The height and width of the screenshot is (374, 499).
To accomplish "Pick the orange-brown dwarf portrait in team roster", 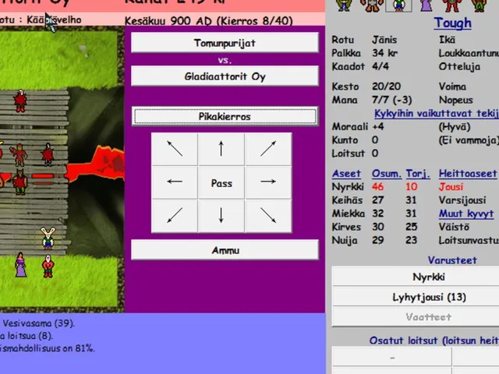I will (371, 5).
